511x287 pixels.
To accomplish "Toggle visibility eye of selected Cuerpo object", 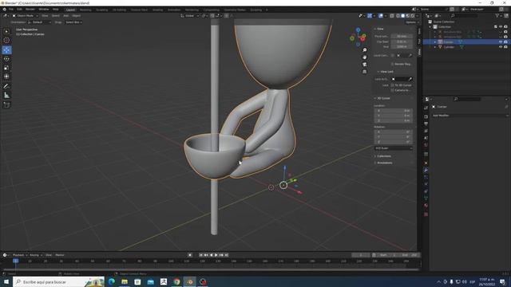I will (501, 42).
